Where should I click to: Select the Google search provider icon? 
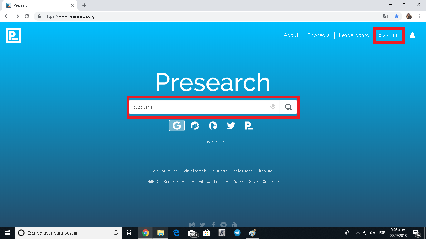pyautogui.click(x=177, y=125)
